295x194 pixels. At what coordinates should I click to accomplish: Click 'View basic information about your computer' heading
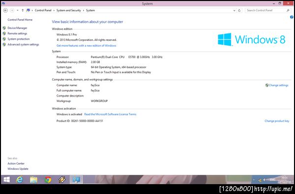(x=88, y=22)
